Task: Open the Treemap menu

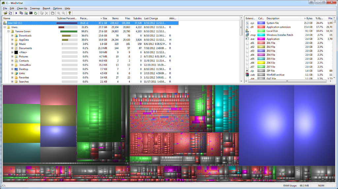Action: point(35,8)
